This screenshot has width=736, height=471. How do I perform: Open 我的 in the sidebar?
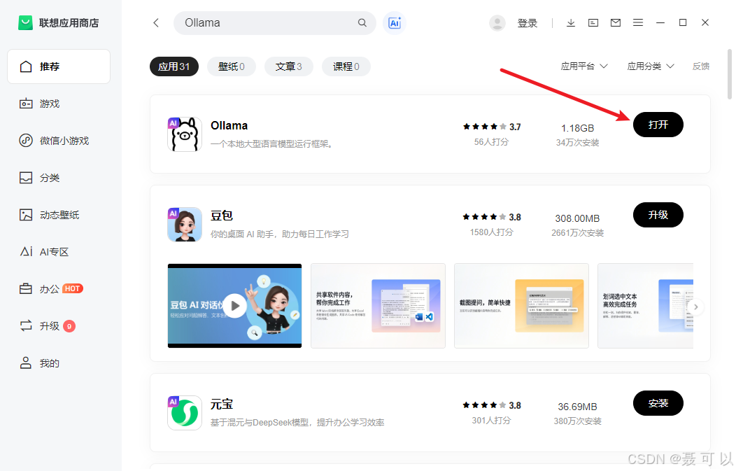pyautogui.click(x=59, y=363)
